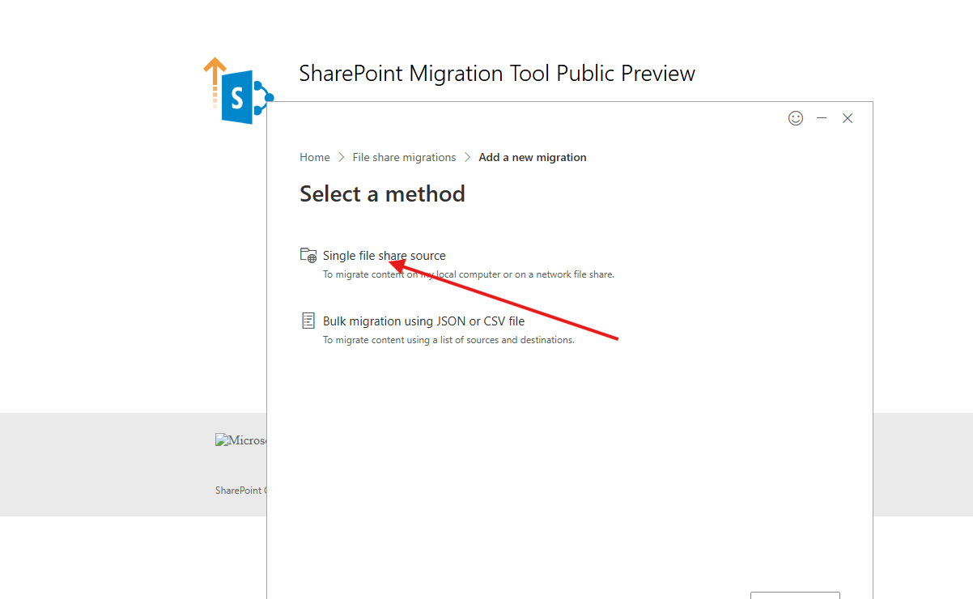
Task: Click the chevron after Home breadcrumb
Action: [342, 158]
